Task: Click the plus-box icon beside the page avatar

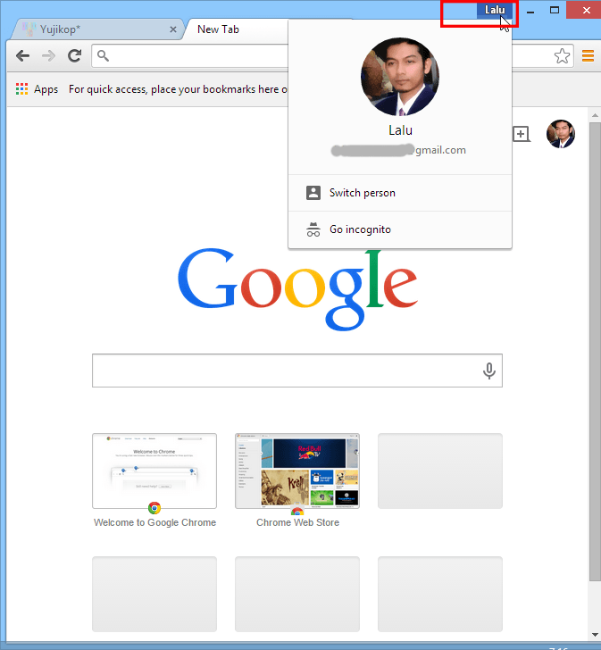Action: point(522,134)
